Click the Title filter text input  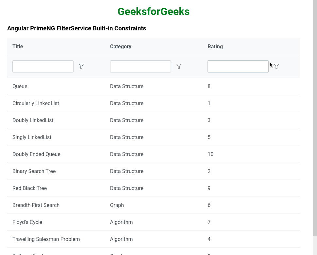click(43, 66)
